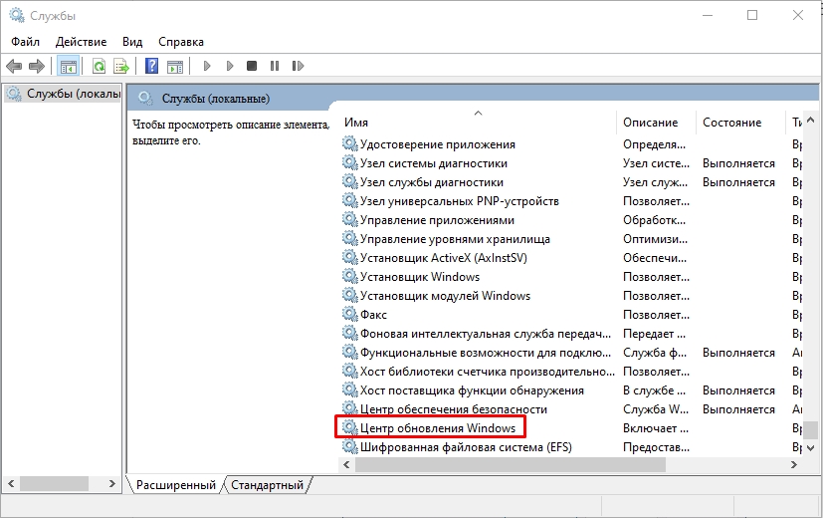The width and height of the screenshot is (823, 518).
Task: Toggle the console tree show/hide icon
Action: pos(69,66)
